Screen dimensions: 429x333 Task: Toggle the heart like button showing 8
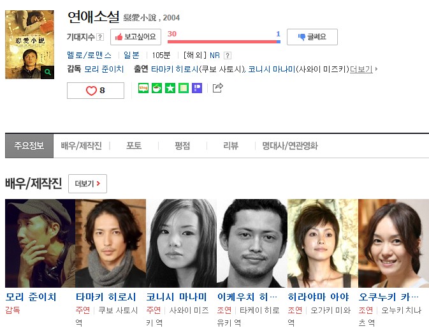point(96,91)
